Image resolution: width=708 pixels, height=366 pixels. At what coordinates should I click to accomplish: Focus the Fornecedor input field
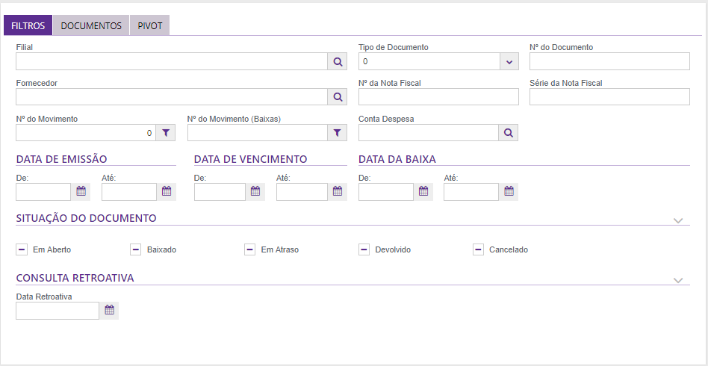click(x=172, y=96)
